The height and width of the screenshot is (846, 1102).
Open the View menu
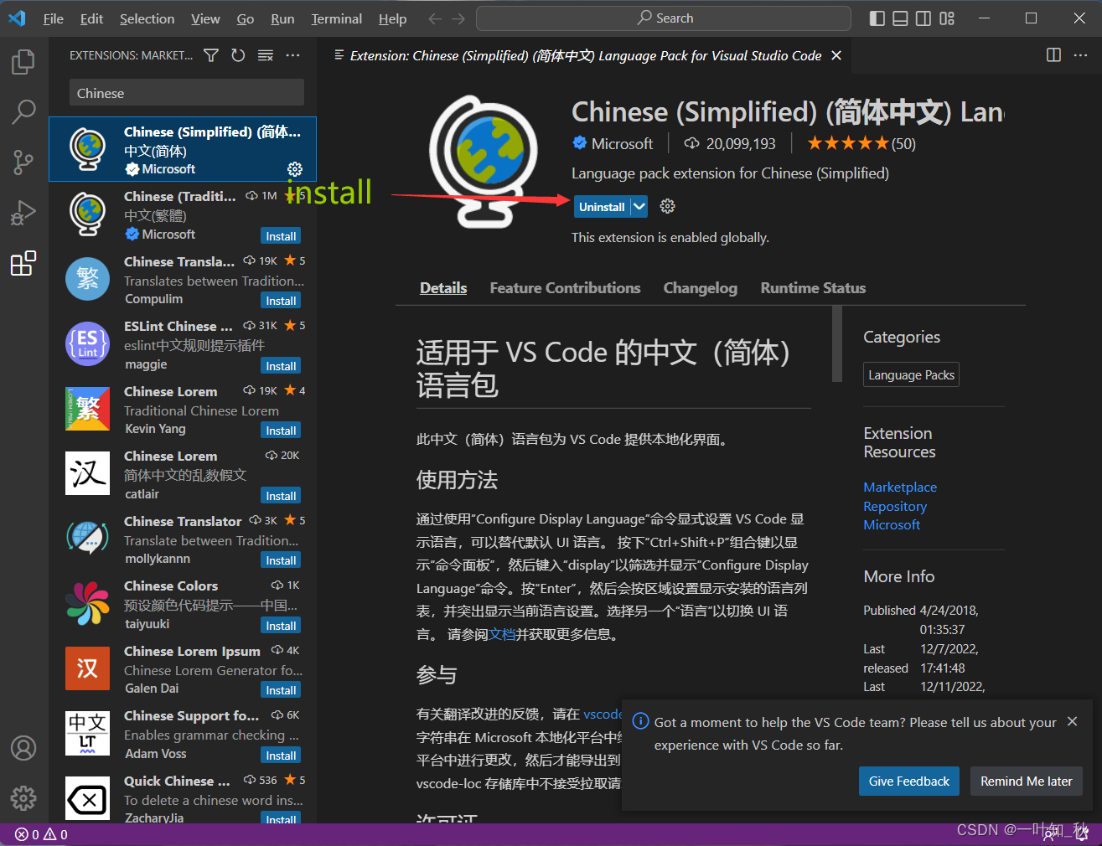205,18
